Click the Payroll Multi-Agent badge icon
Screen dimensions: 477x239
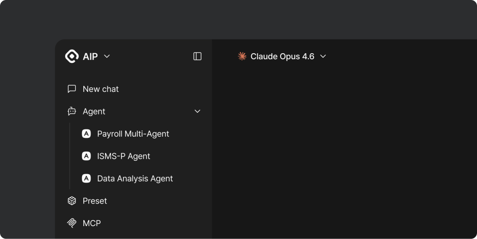pyautogui.click(x=87, y=133)
